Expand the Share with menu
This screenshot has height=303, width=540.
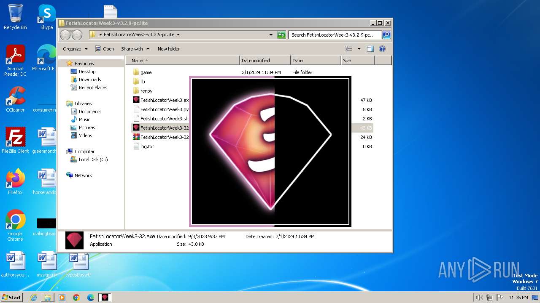pyautogui.click(x=135, y=49)
